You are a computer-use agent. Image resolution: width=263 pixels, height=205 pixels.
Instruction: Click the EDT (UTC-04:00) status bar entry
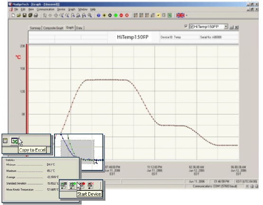[x=246, y=182]
